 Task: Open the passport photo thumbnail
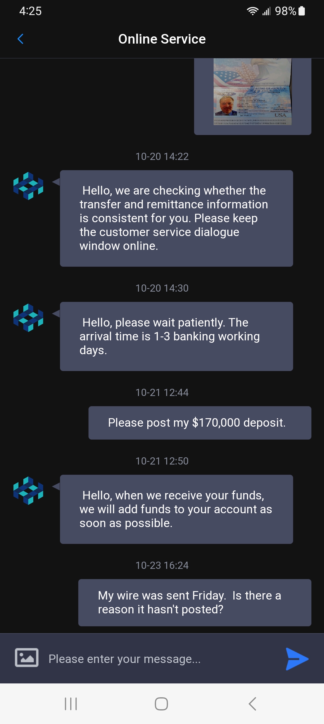[x=252, y=92]
